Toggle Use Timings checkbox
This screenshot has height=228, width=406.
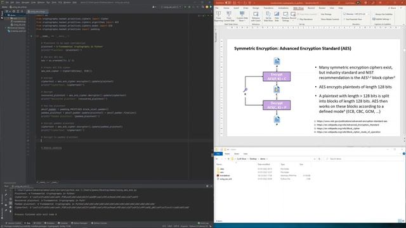click(325, 14)
